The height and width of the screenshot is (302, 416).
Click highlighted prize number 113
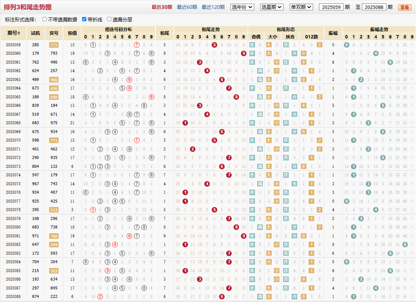click(x=54, y=210)
